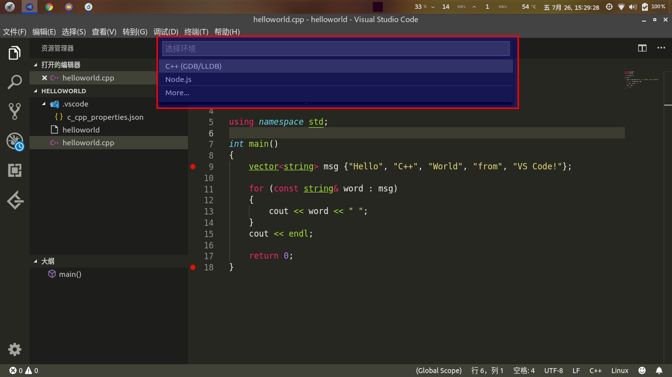The height and width of the screenshot is (377, 672).
Task: Open the Extensions view
Action: (15, 170)
